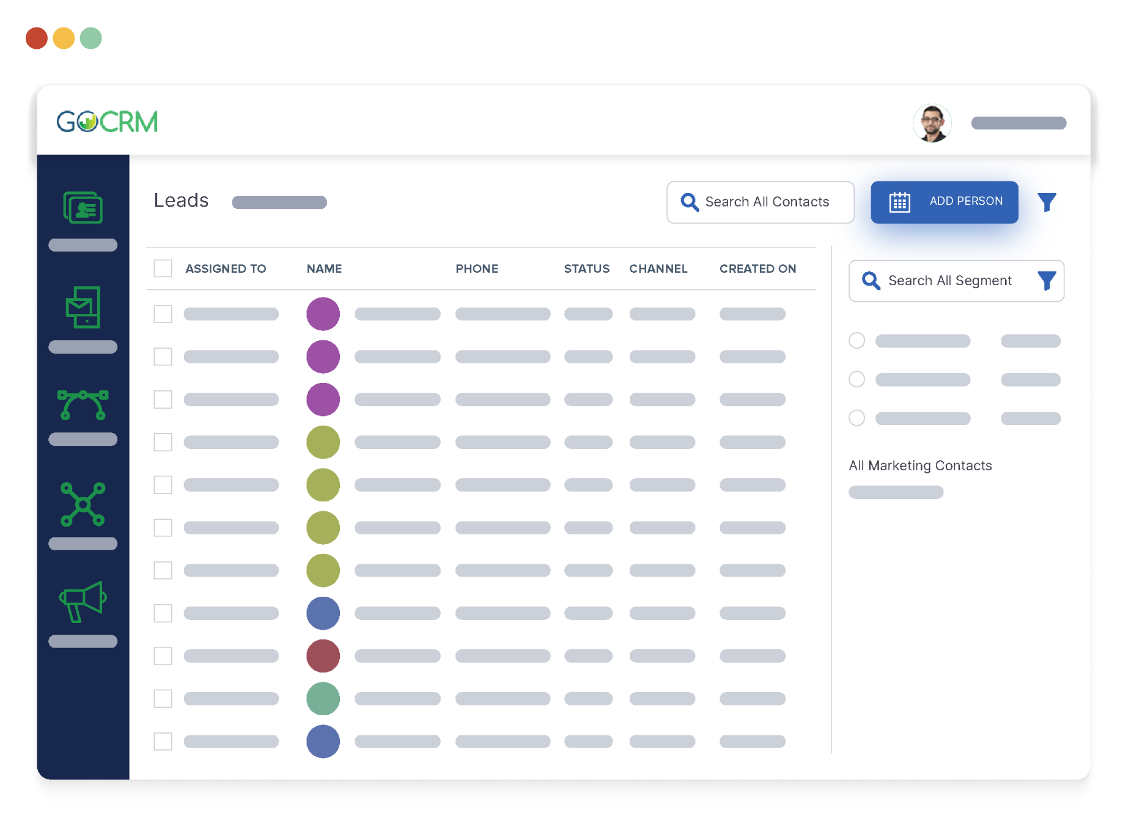Click the red avatar circle in leads list
The height and width of the screenshot is (827, 1131).
tap(323, 656)
